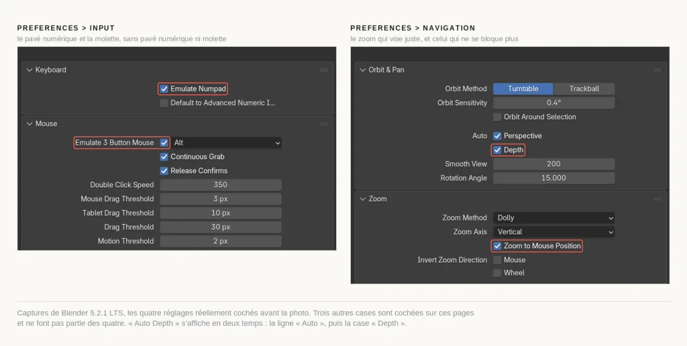The height and width of the screenshot is (346, 687).
Task: Click the Zoom panel grip dots icon
Action: coord(657,199)
